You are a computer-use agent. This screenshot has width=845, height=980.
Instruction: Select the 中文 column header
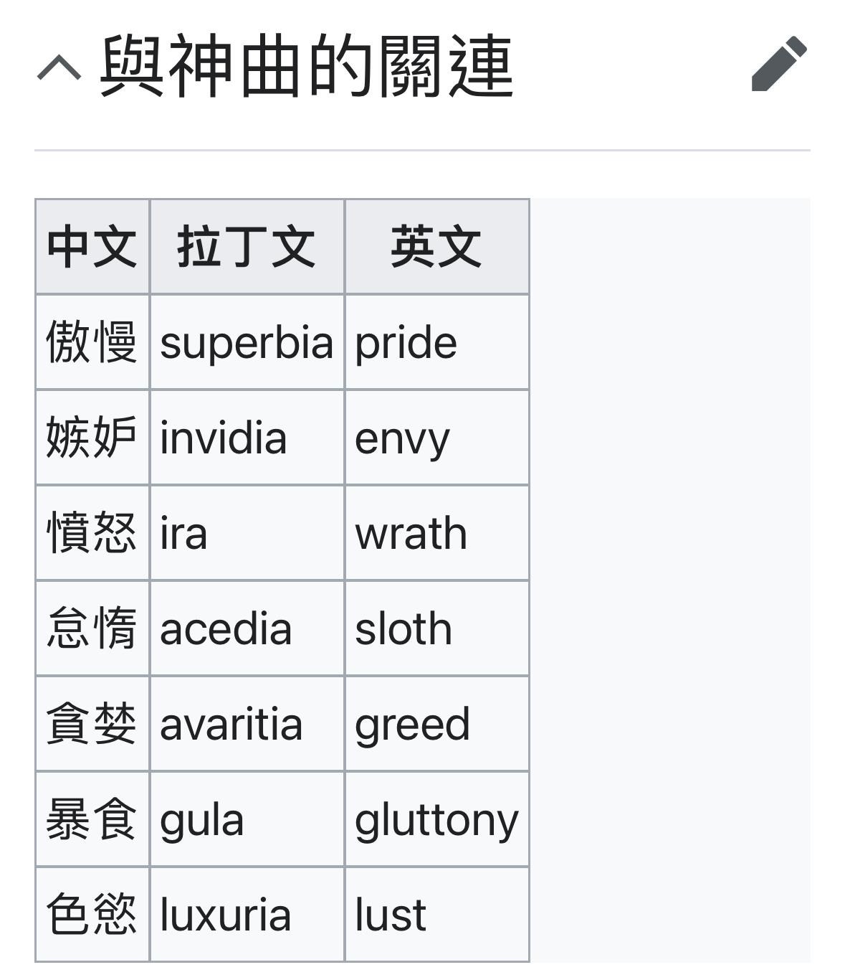(x=92, y=247)
